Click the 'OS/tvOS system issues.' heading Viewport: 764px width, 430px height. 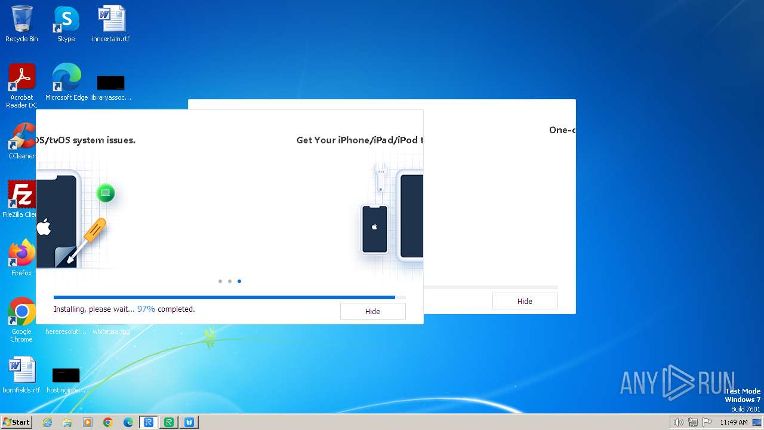coord(86,140)
